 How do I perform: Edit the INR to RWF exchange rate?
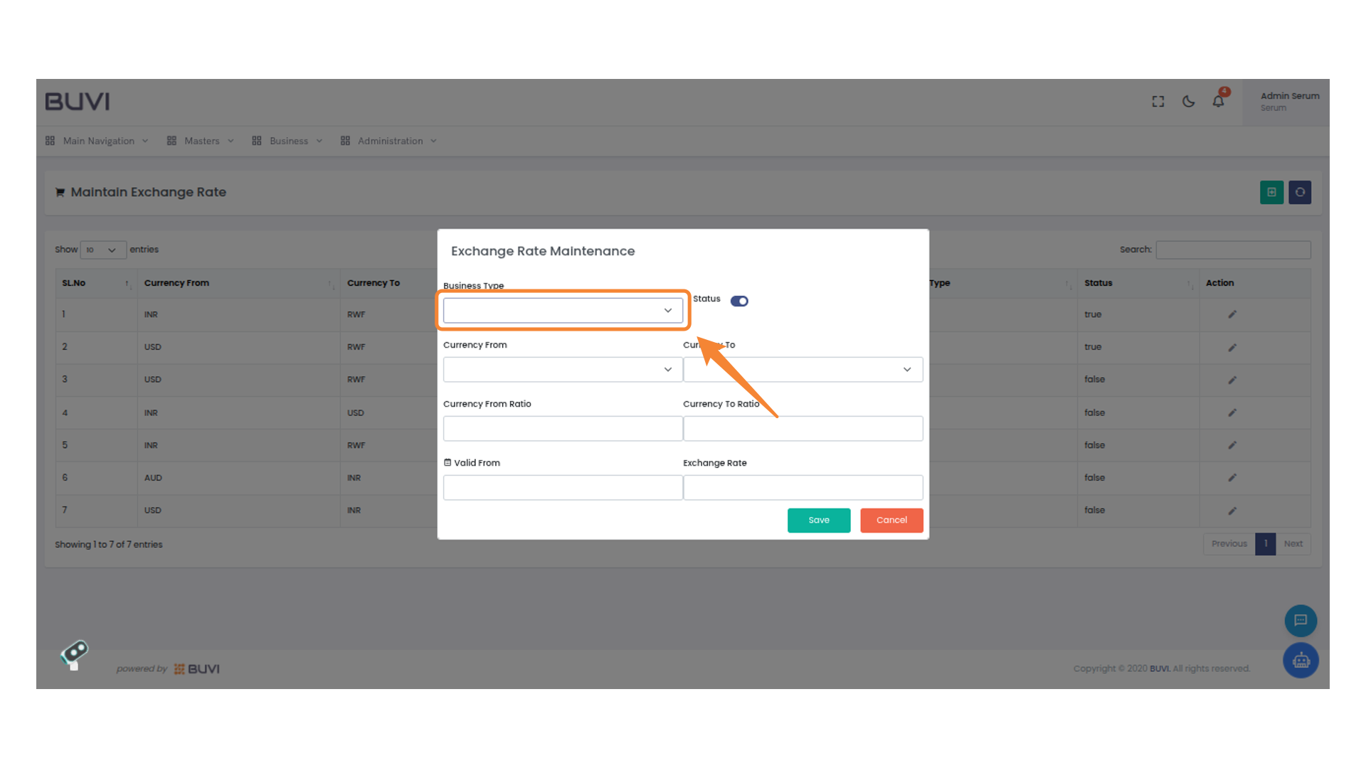(1232, 314)
